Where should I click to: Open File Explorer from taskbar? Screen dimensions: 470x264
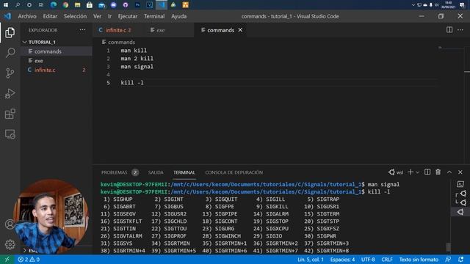[x=77, y=5]
